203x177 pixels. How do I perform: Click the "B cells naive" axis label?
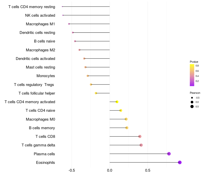pos(44,41)
